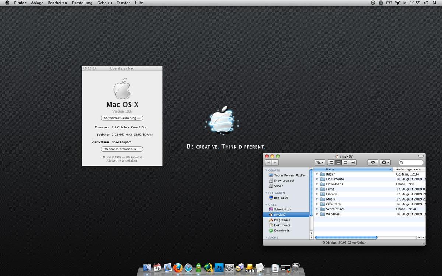Click the Q icon in menu bar
Image resolution: width=442 pixels, height=276 pixels.
tap(373, 3)
